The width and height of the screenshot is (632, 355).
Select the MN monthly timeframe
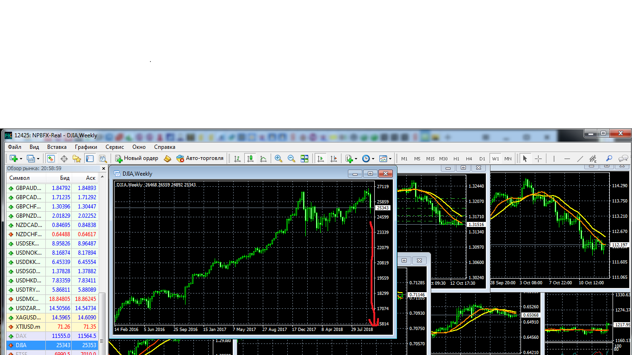tap(508, 159)
